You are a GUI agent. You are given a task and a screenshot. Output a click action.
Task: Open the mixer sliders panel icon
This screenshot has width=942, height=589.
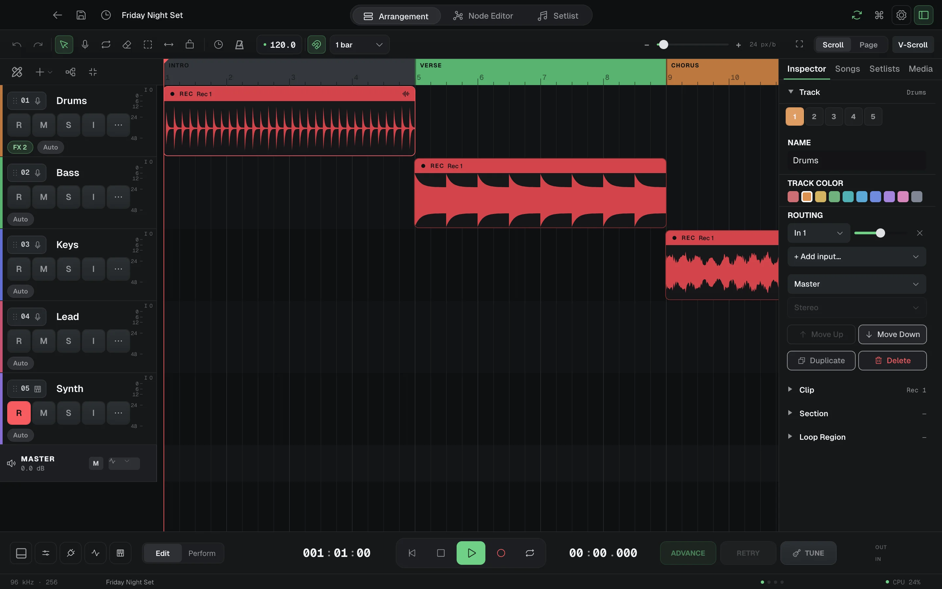point(45,553)
